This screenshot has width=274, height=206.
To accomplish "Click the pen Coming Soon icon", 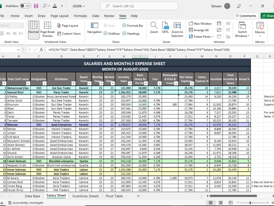I will tap(239, 6).
